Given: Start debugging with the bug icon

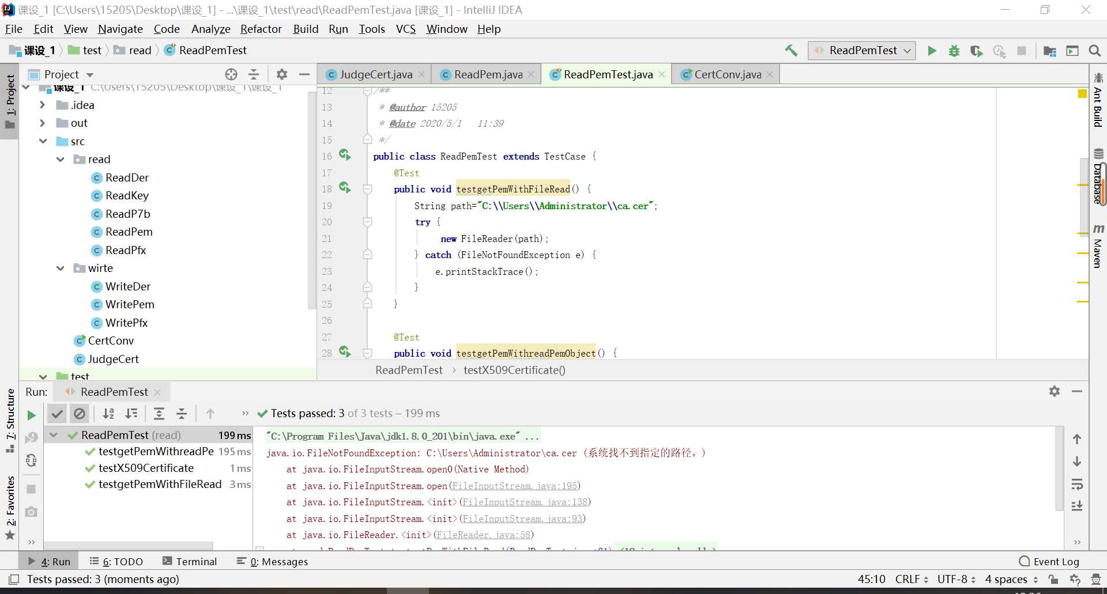Looking at the screenshot, I should [x=954, y=51].
